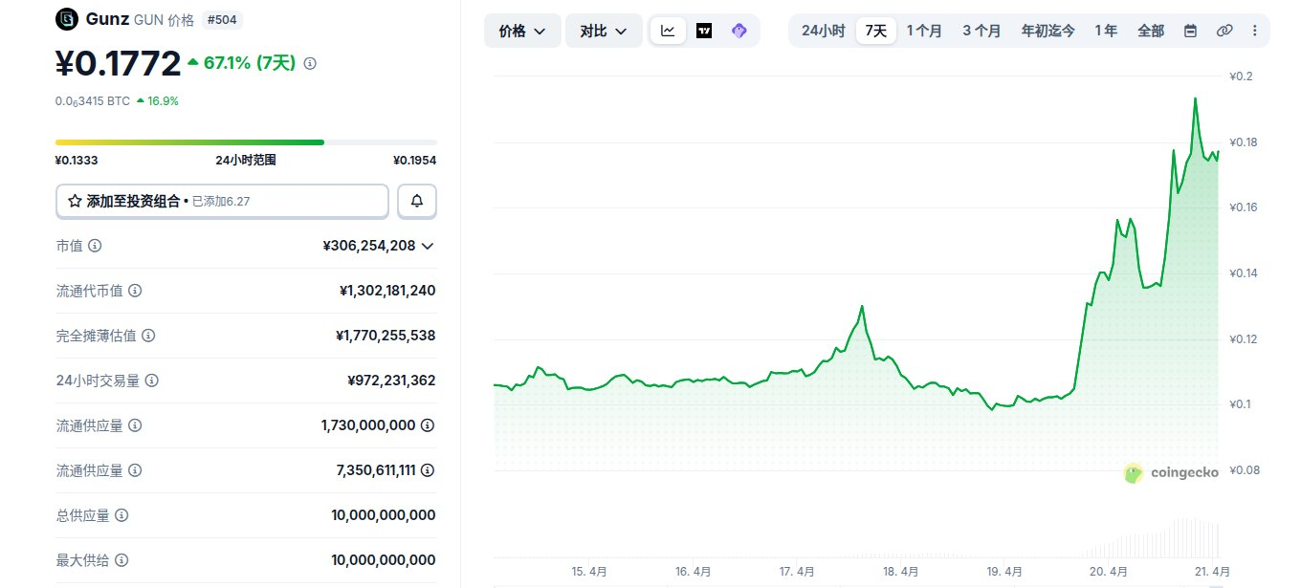Select the 1个月 time range

[x=924, y=31]
